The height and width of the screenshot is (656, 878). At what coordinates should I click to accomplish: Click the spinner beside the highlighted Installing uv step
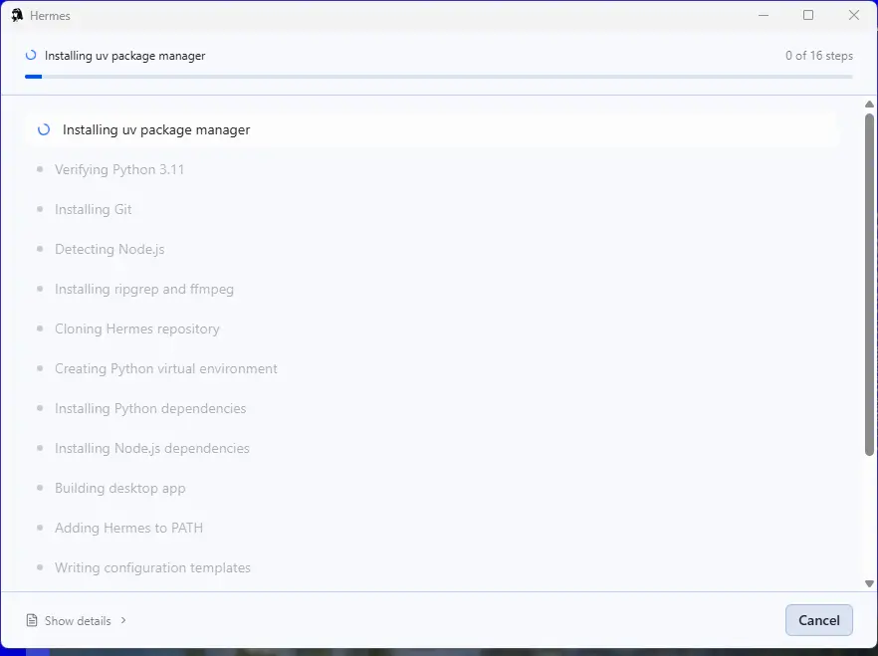point(44,129)
